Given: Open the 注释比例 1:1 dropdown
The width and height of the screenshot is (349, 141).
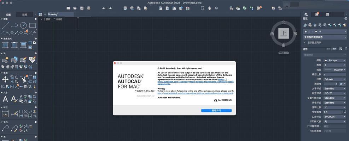Looking at the screenshot, I should [335, 107].
